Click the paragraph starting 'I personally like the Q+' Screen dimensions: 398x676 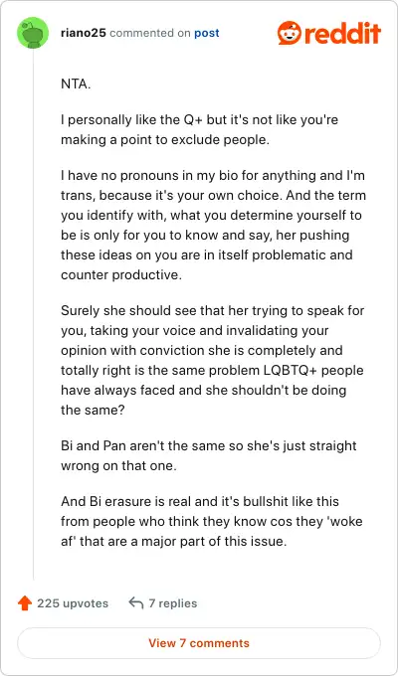199,130
